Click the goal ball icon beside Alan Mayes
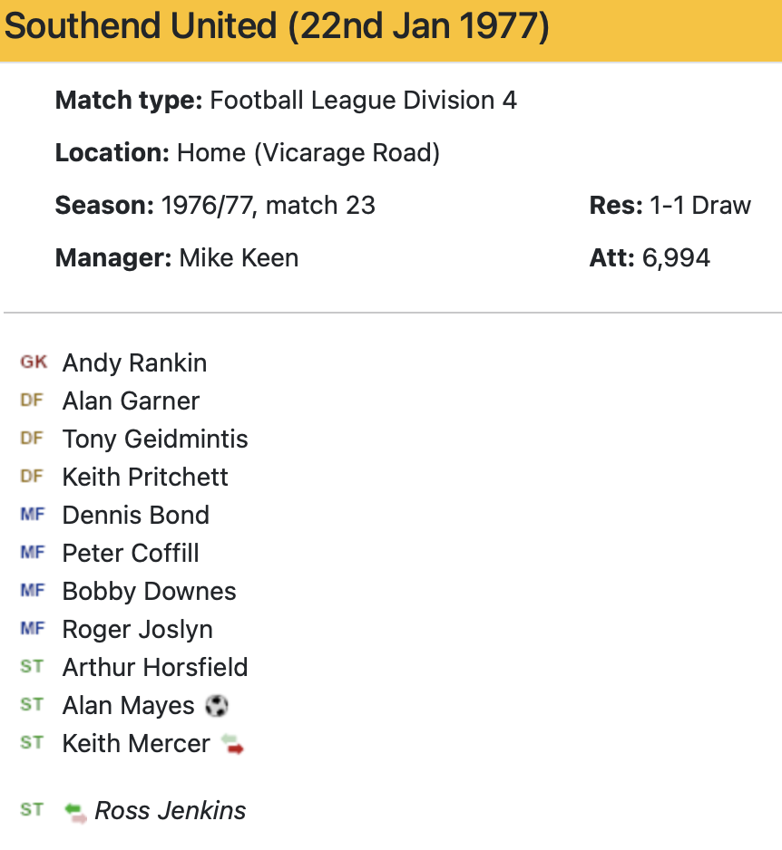The image size is (782, 850). point(217,705)
